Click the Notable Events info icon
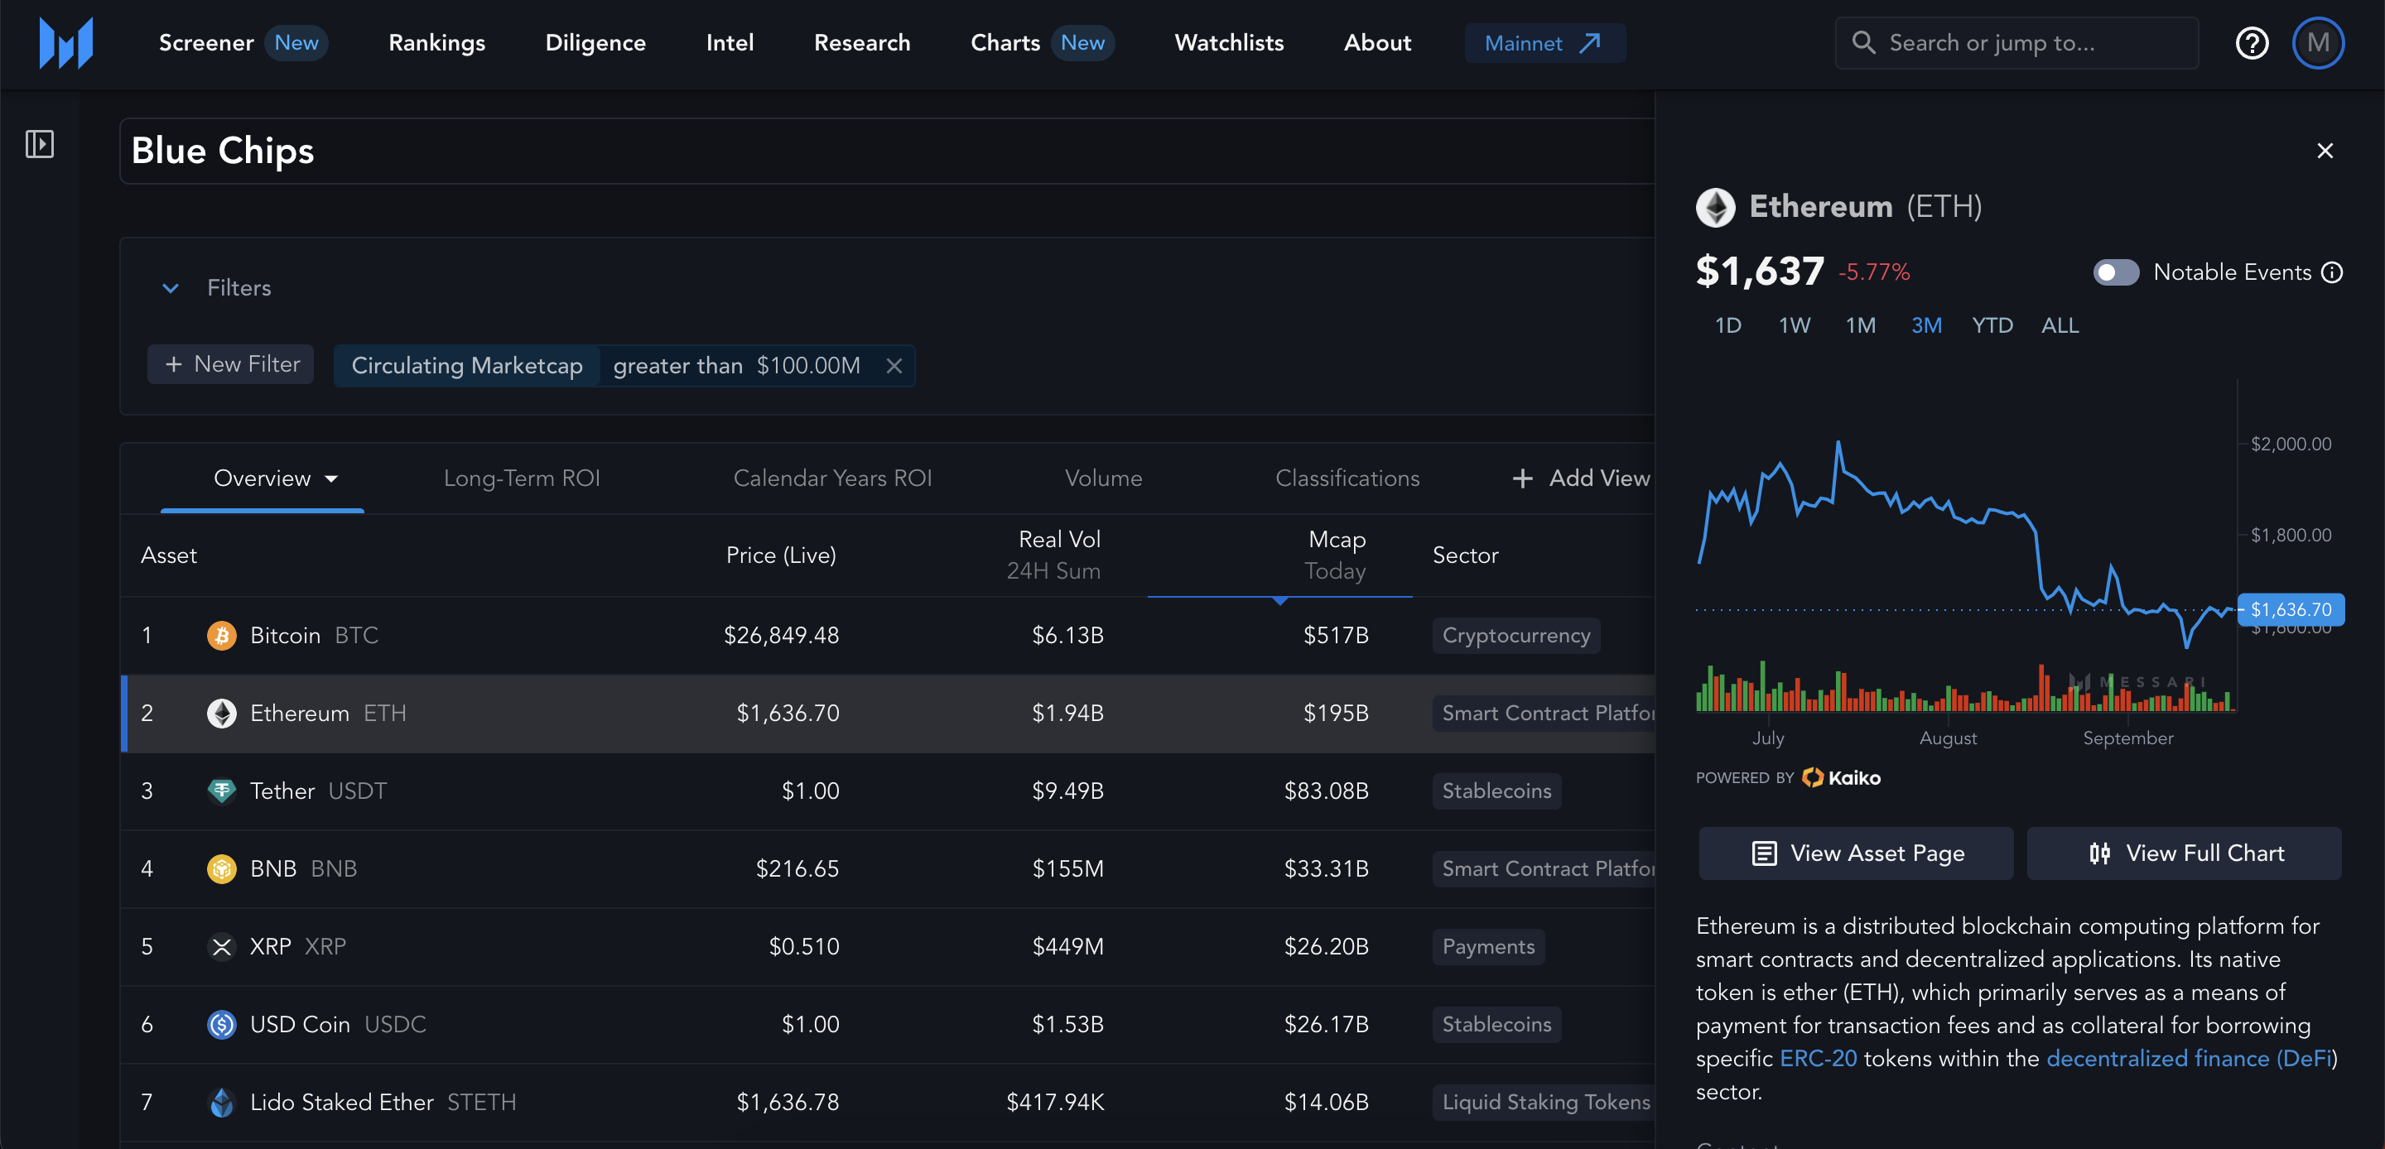 [2332, 272]
